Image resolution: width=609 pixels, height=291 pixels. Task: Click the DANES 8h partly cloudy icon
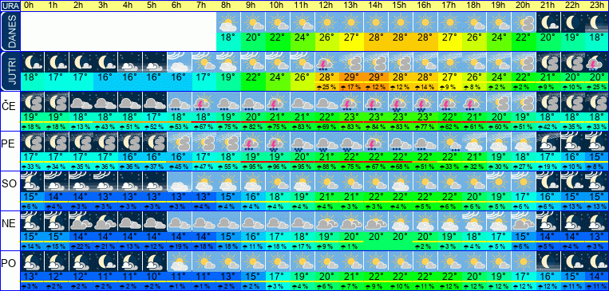tap(228, 22)
